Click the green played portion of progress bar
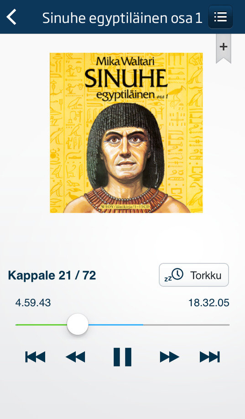Image resolution: width=245 pixels, height=419 pixels. [x=41, y=325]
